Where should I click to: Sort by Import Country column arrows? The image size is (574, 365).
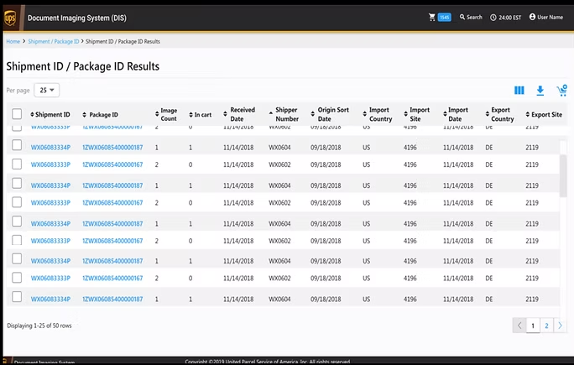point(364,114)
